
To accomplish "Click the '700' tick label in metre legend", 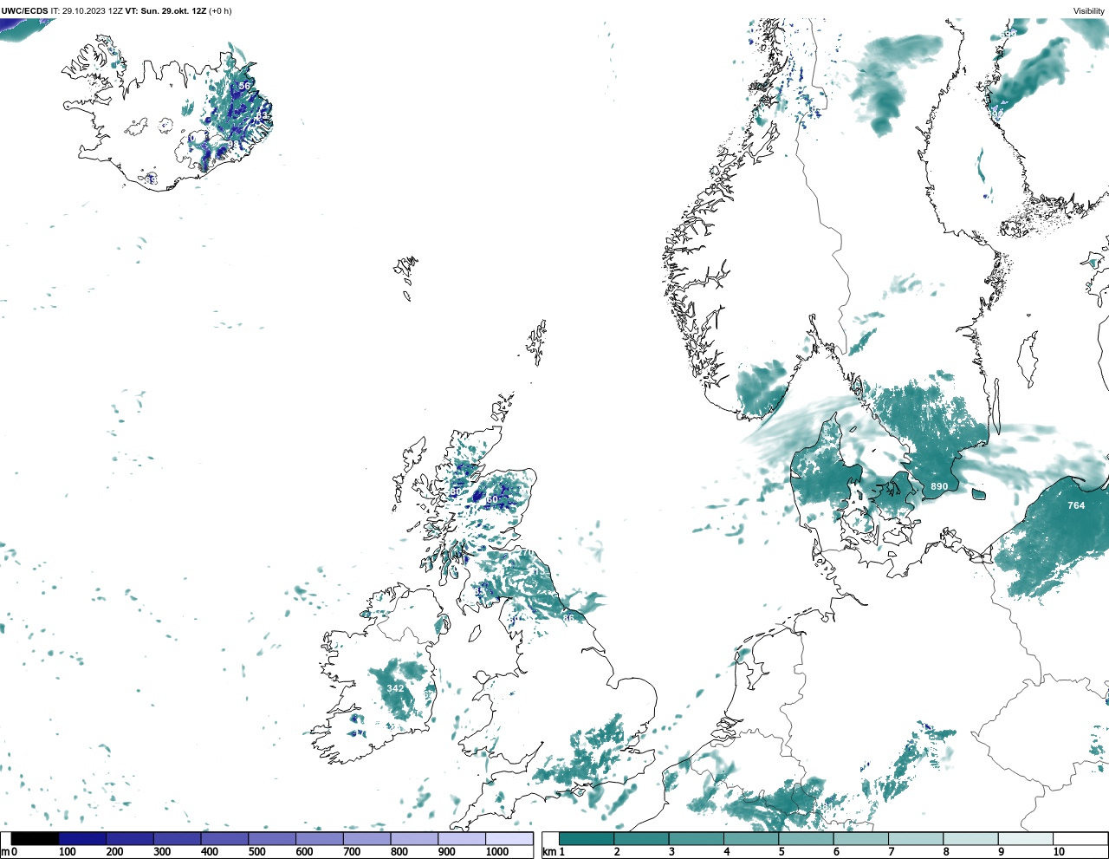I will pyautogui.click(x=352, y=852).
